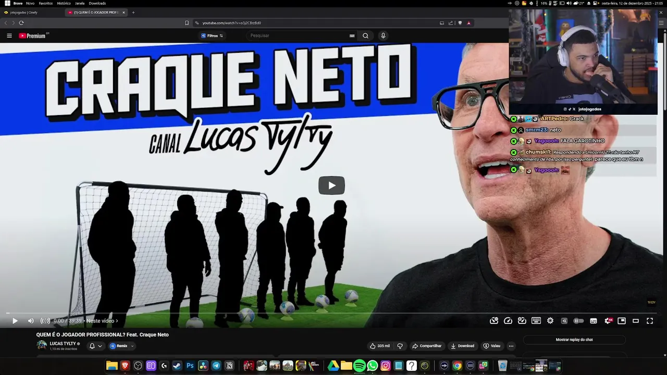Click the Download button below video
This screenshot has width=667, height=375.
click(x=462, y=346)
